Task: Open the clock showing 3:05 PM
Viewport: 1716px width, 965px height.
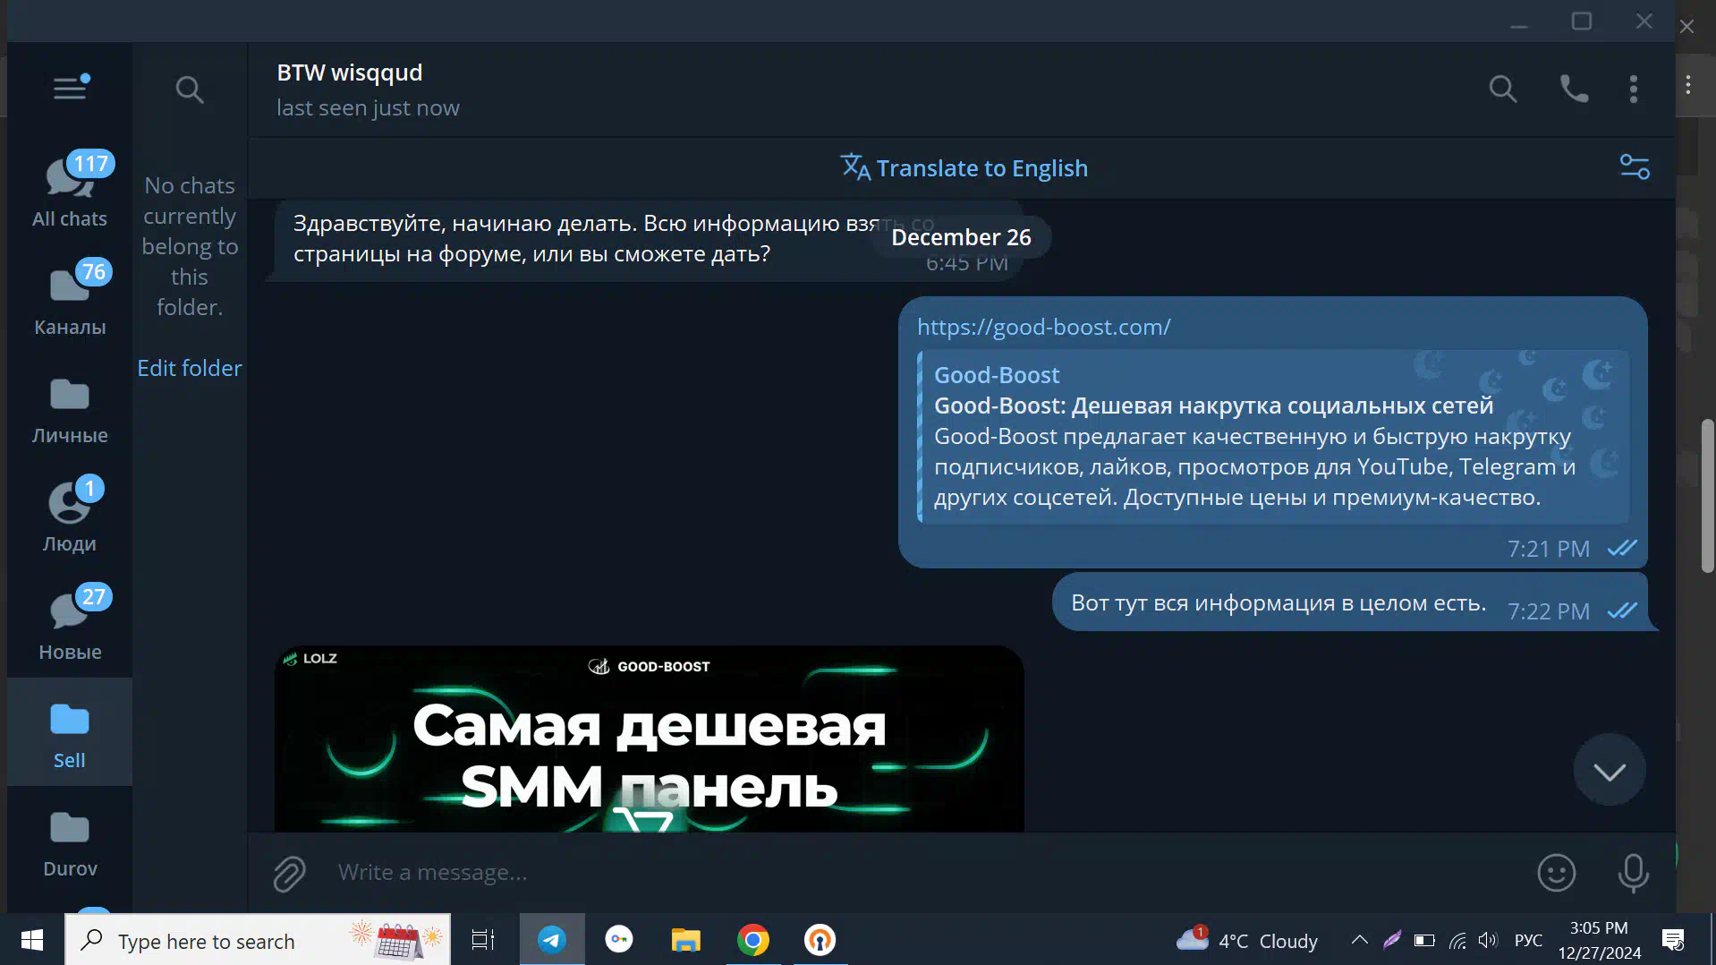Action: click(1599, 940)
